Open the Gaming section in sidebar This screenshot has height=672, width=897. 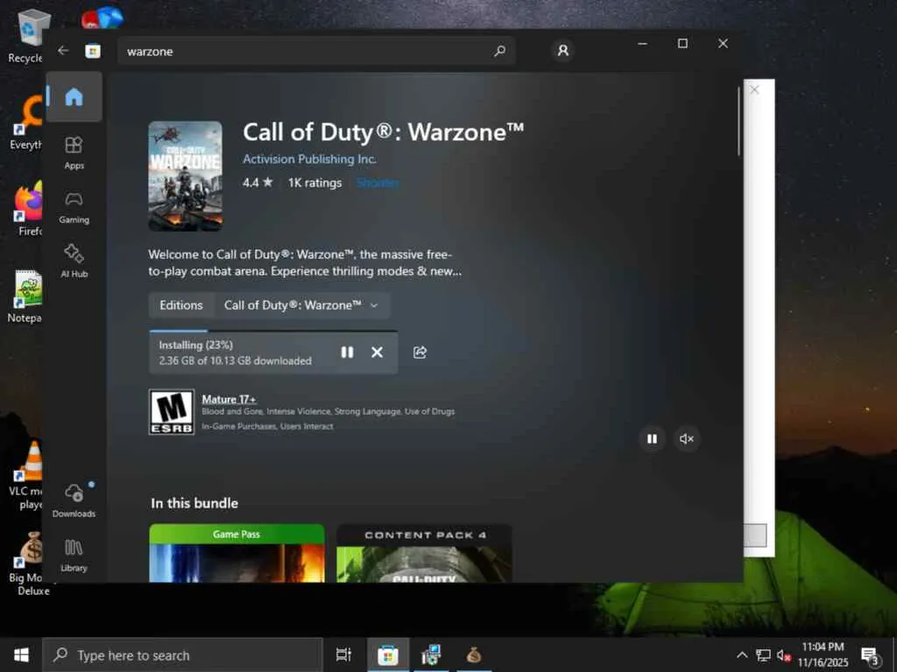tap(74, 208)
